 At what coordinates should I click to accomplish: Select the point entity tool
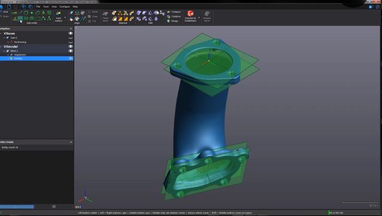(32, 13)
